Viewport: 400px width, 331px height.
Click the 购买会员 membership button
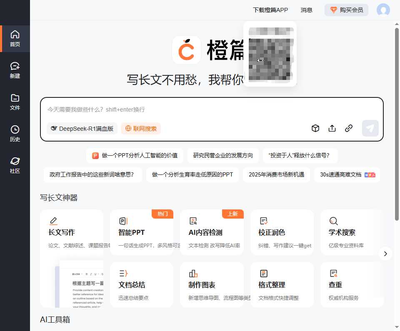[x=346, y=10]
